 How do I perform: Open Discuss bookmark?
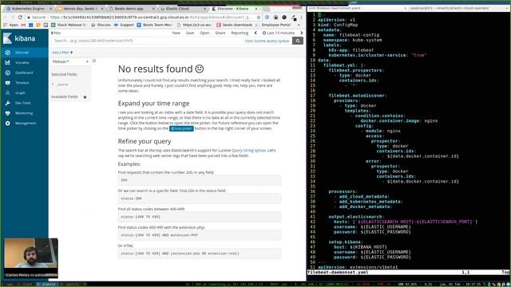click(x=101, y=25)
